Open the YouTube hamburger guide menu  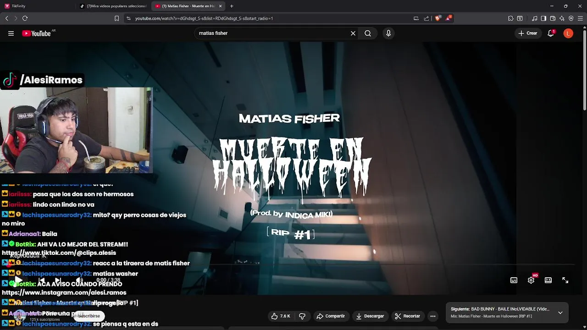[x=11, y=33]
